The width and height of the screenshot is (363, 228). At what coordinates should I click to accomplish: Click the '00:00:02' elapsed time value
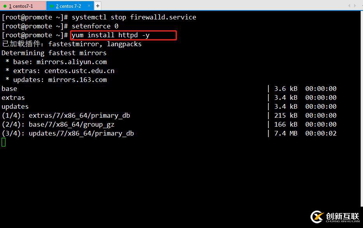tap(321, 133)
